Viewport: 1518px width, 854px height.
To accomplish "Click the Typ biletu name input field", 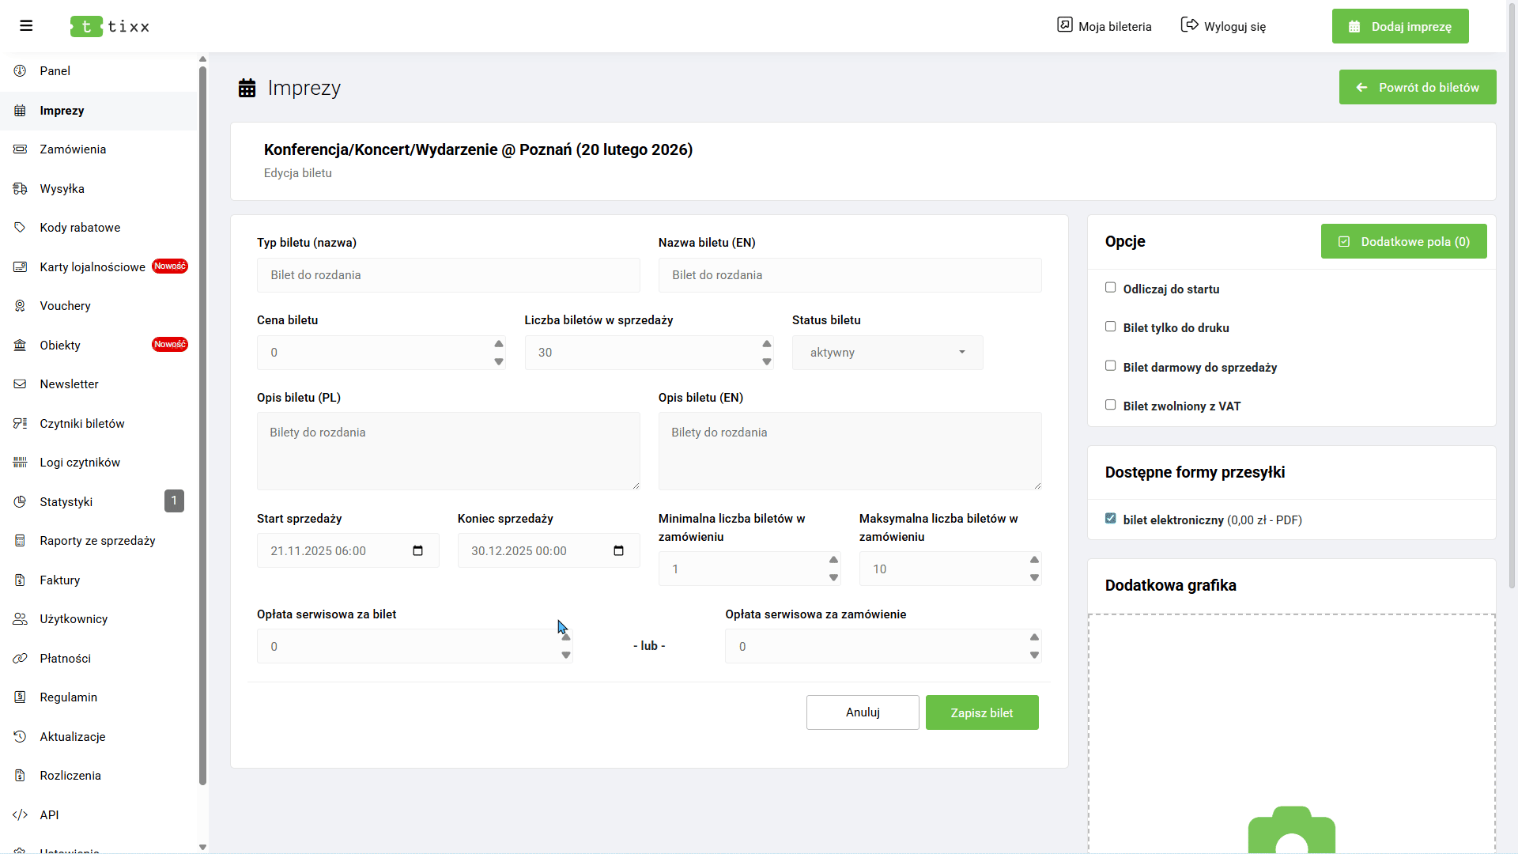I will (448, 275).
